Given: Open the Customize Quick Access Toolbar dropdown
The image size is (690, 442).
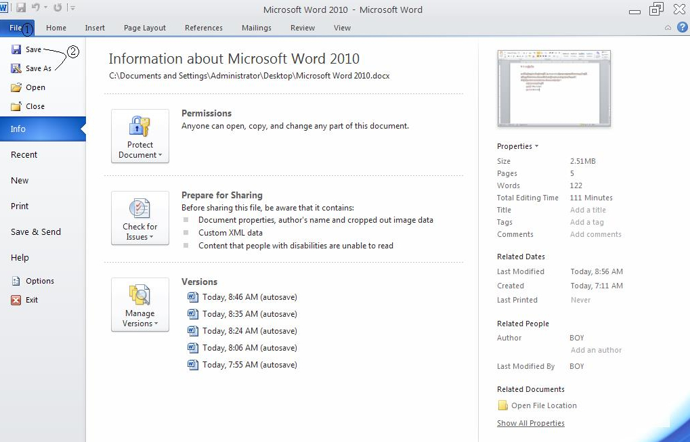Looking at the screenshot, I should 72,8.
